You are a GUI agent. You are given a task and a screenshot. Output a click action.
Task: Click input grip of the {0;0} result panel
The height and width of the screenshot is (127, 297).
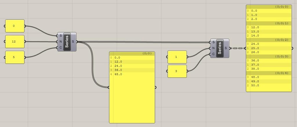click(x=109, y=87)
